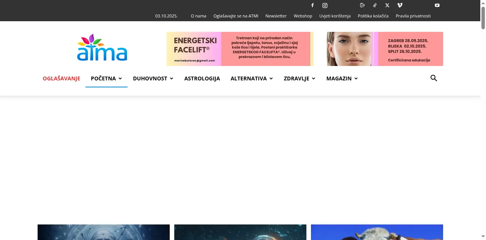Expand the Duhovnost chevron
The width and height of the screenshot is (486, 240).
click(x=172, y=78)
